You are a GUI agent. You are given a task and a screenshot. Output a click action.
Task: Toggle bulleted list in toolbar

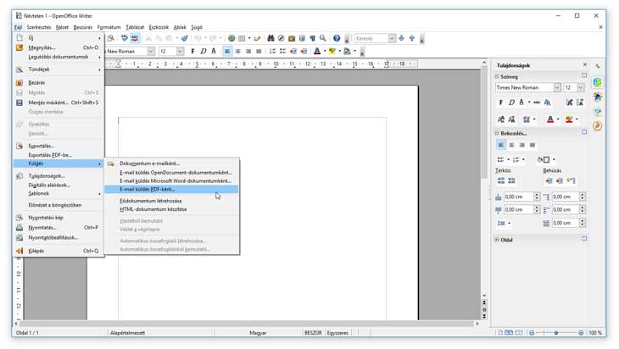coord(283,52)
